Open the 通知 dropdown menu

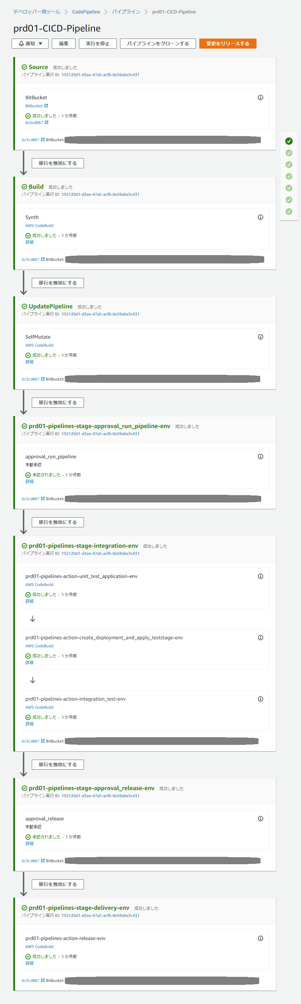30,44
